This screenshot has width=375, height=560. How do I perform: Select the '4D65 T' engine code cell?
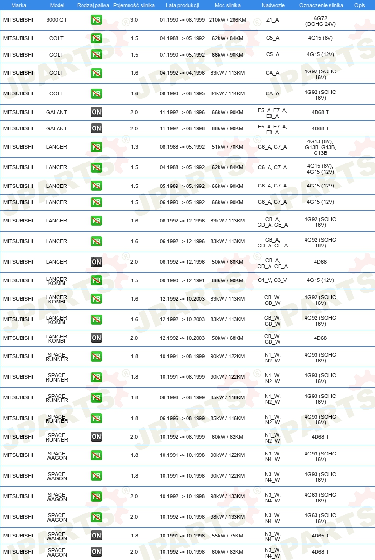(x=320, y=536)
